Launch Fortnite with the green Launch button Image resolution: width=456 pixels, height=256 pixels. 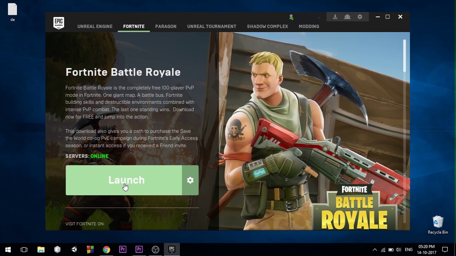(x=124, y=180)
